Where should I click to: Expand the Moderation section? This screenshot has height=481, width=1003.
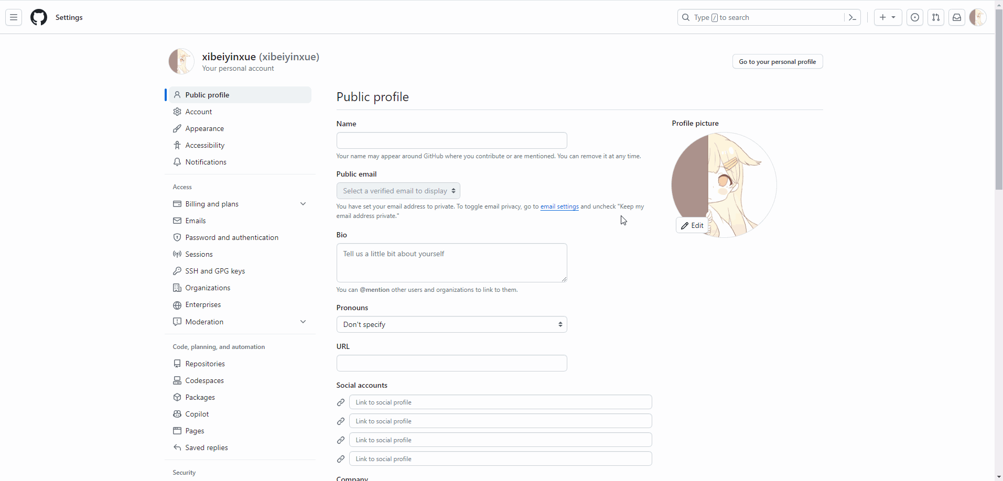(x=303, y=322)
